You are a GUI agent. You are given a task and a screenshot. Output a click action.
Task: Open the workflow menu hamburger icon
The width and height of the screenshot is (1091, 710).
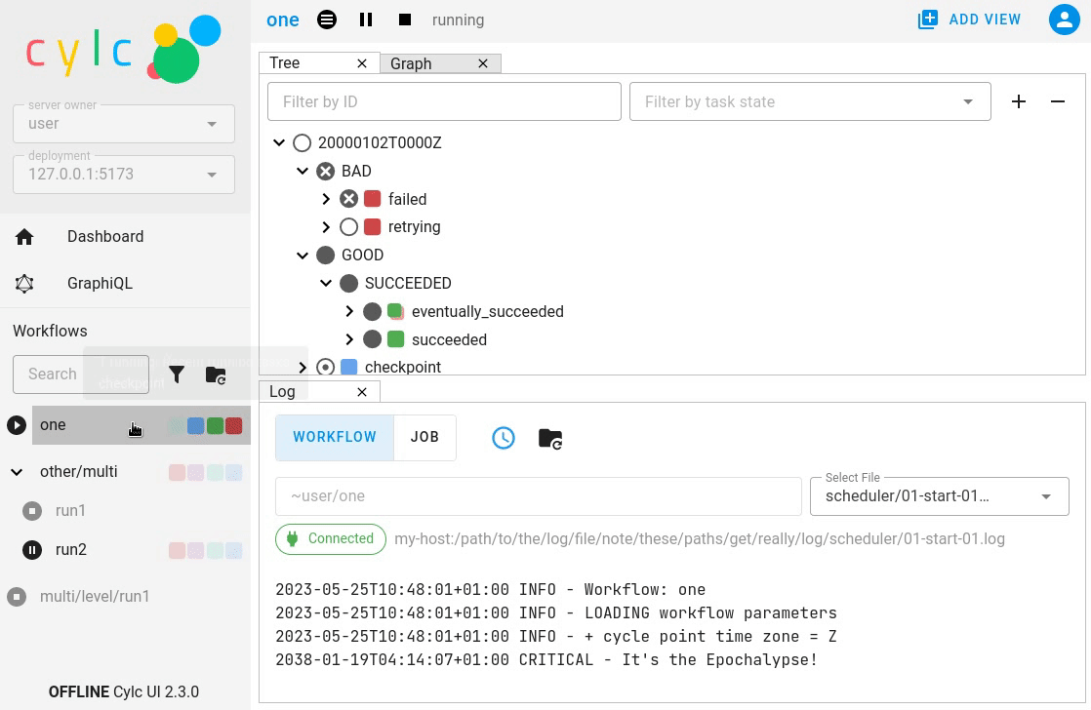327,20
